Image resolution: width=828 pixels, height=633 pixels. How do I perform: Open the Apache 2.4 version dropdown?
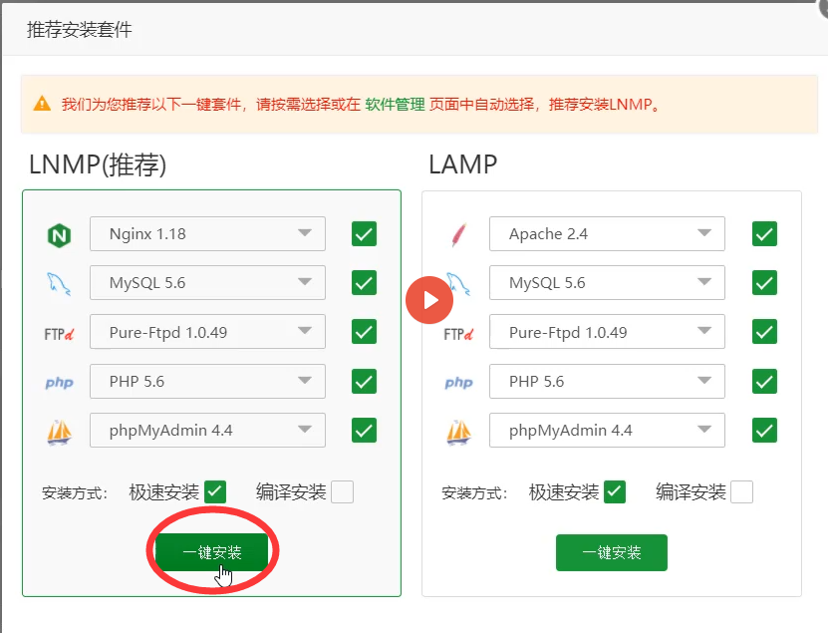pyautogui.click(x=607, y=233)
